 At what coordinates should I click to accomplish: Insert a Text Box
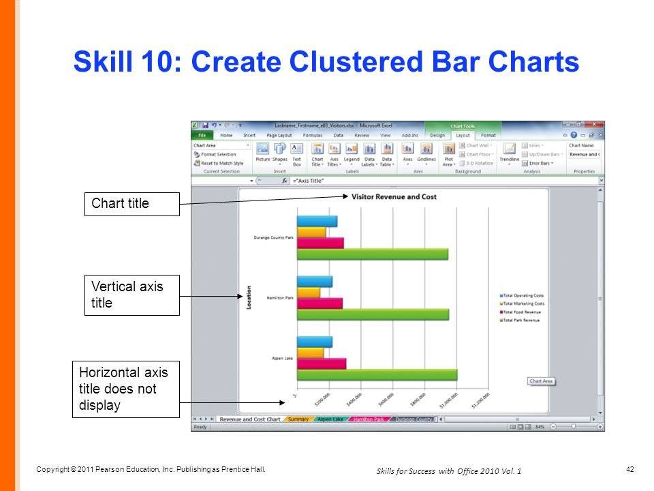pos(296,155)
